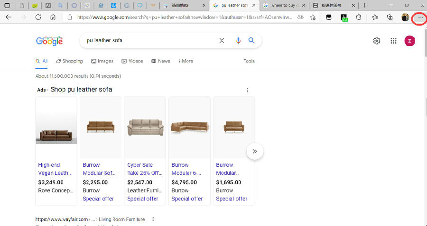The height and width of the screenshot is (226, 427).
Task: Switch to Shopping results
Action: click(69, 61)
